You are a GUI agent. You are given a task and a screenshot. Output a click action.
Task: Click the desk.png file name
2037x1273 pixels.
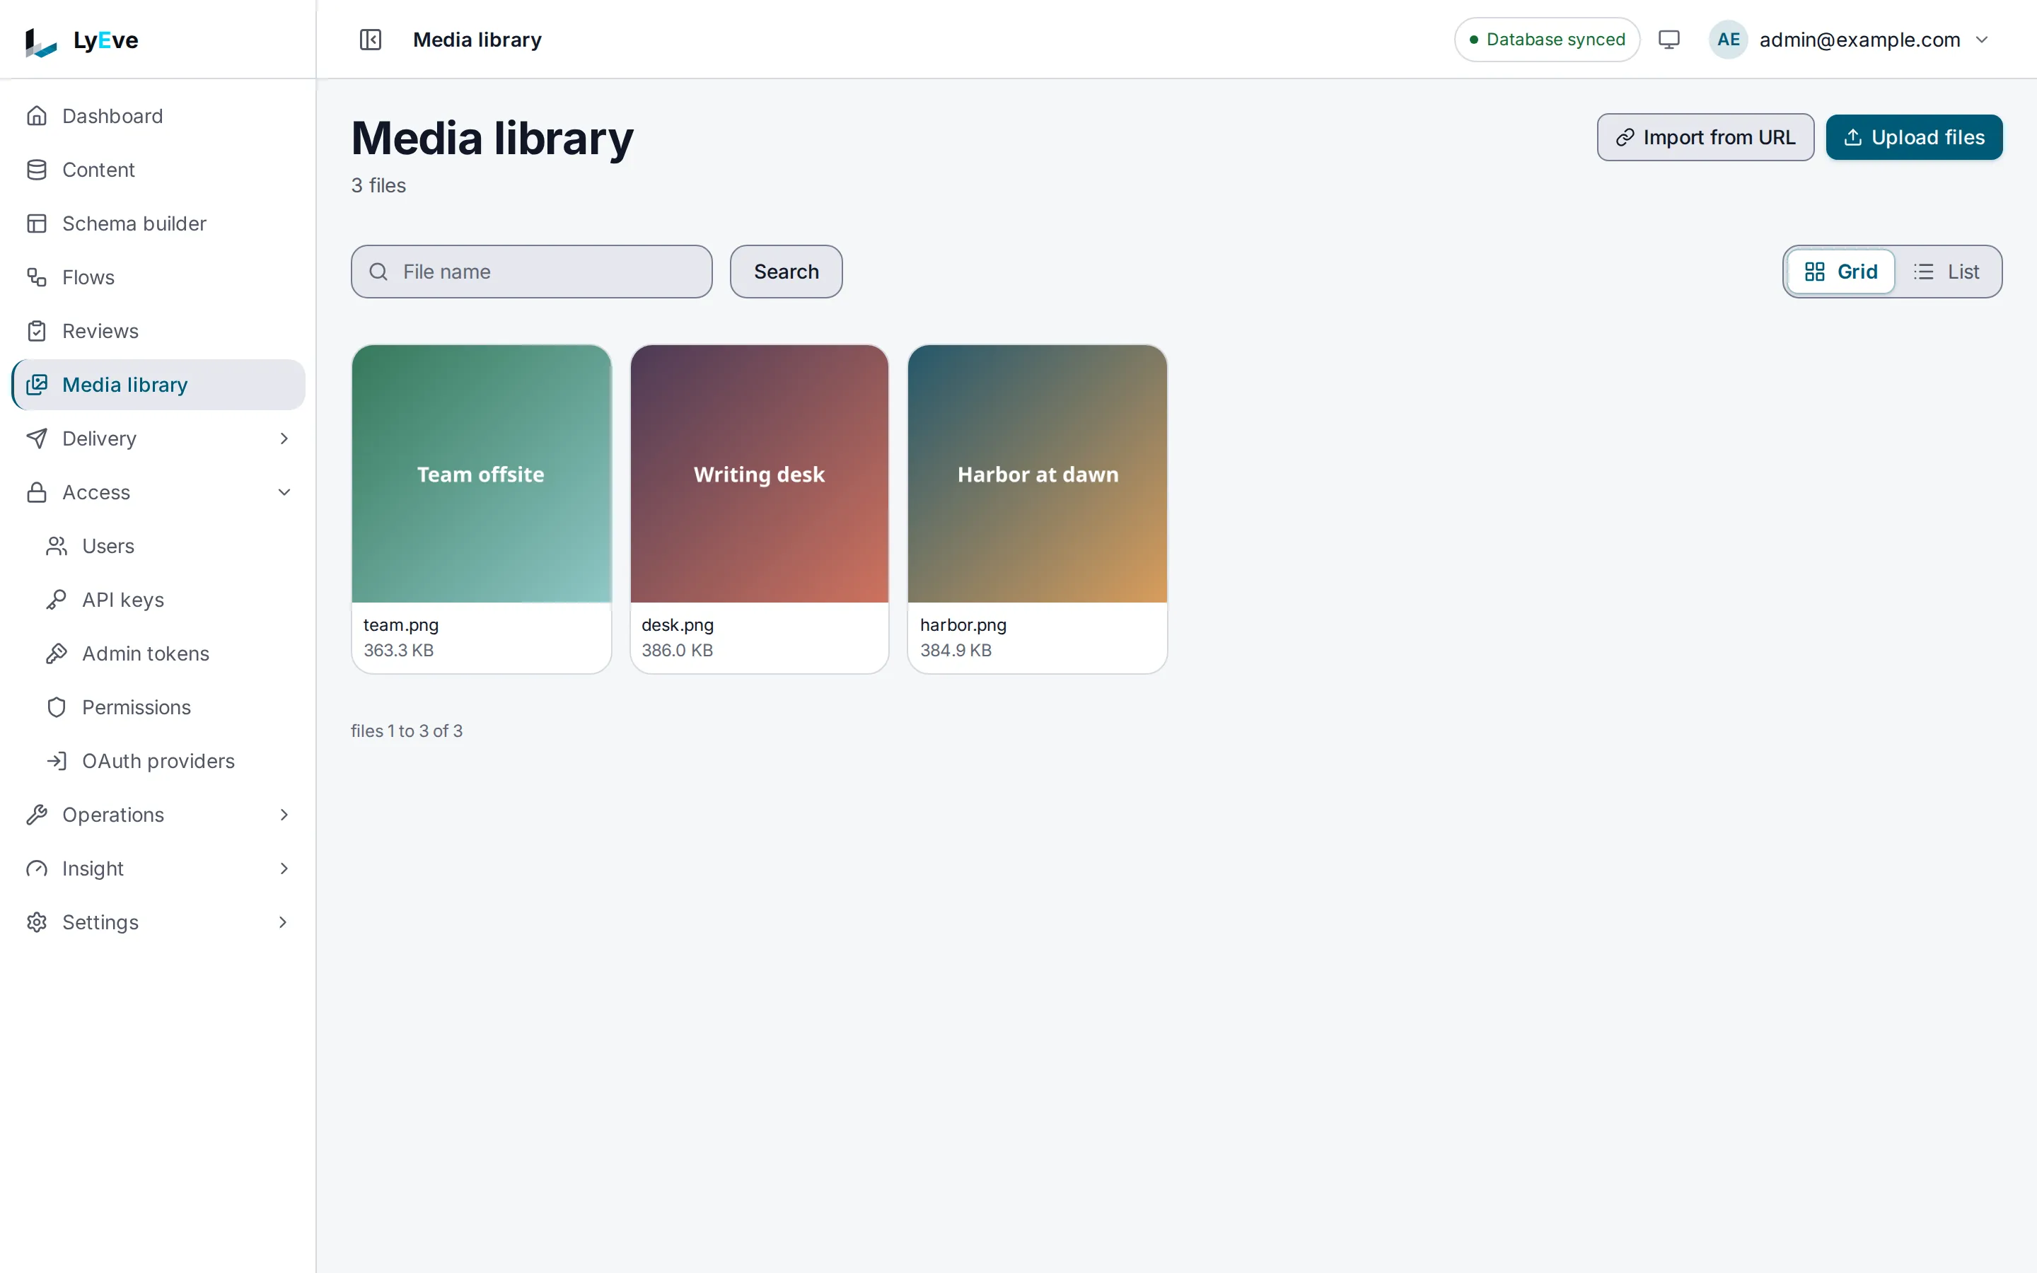pos(678,624)
